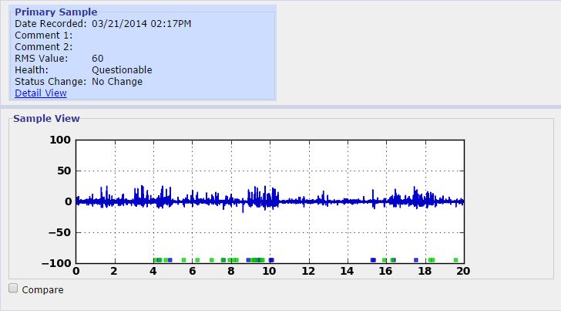Click the y-axis label 50
Screen dimensions: 561x311
click(64, 171)
